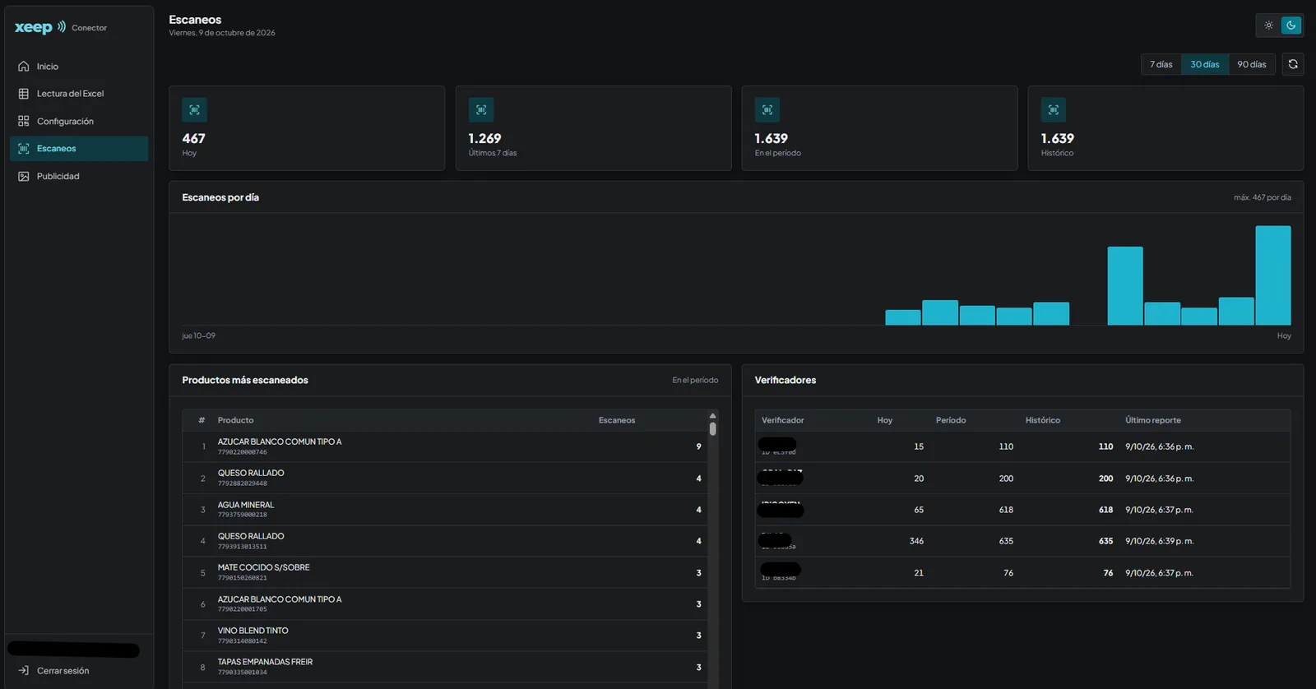
Task: Click the Período column header in Verificadores
Action: pos(951,420)
